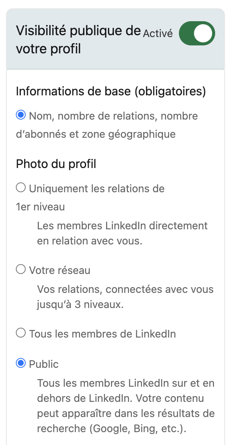This screenshot has width=231, height=445.
Task: Click the description "Les membres LinkedIn directement"
Action: coord(122,226)
